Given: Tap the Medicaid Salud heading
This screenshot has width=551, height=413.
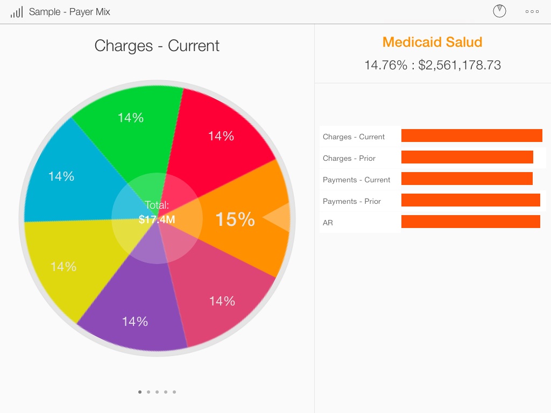Looking at the screenshot, I should click(432, 42).
